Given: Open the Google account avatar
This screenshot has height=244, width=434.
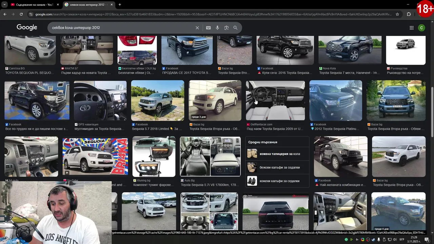Looking at the screenshot, I should coord(421,28).
